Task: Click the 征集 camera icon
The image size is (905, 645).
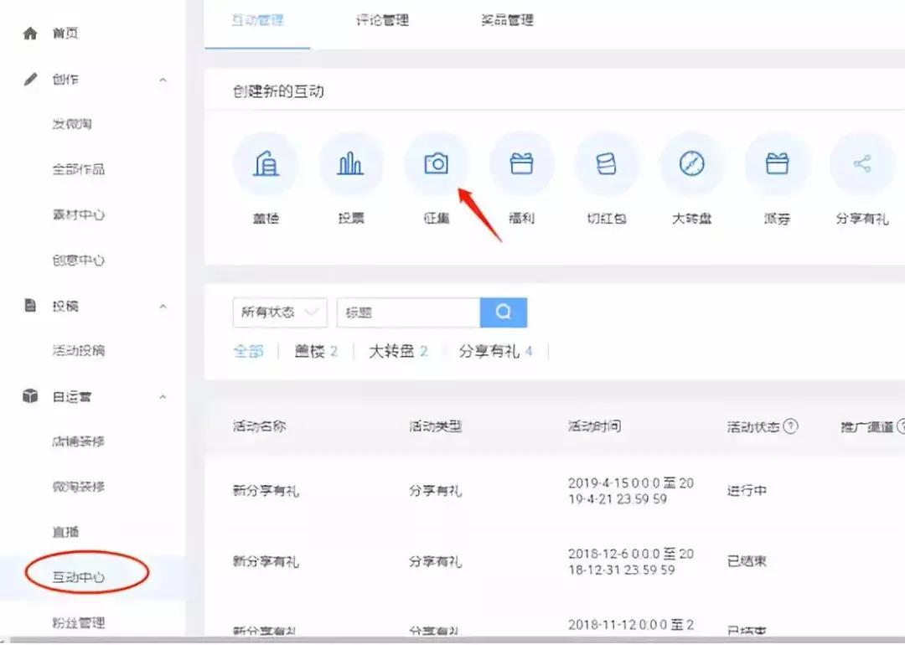Action: click(x=437, y=164)
